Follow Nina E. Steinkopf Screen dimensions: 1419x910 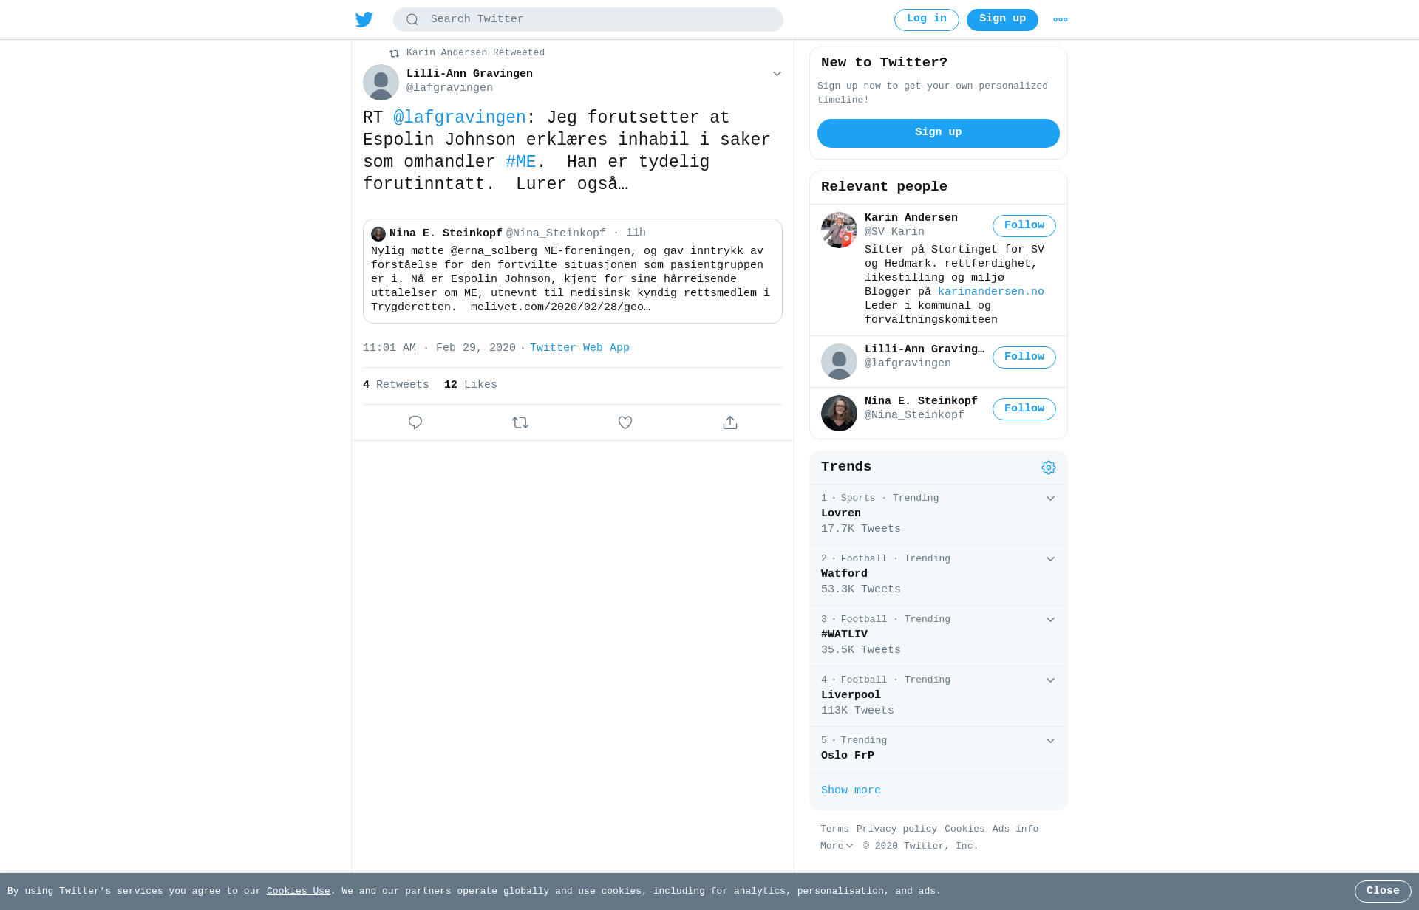[1024, 409]
